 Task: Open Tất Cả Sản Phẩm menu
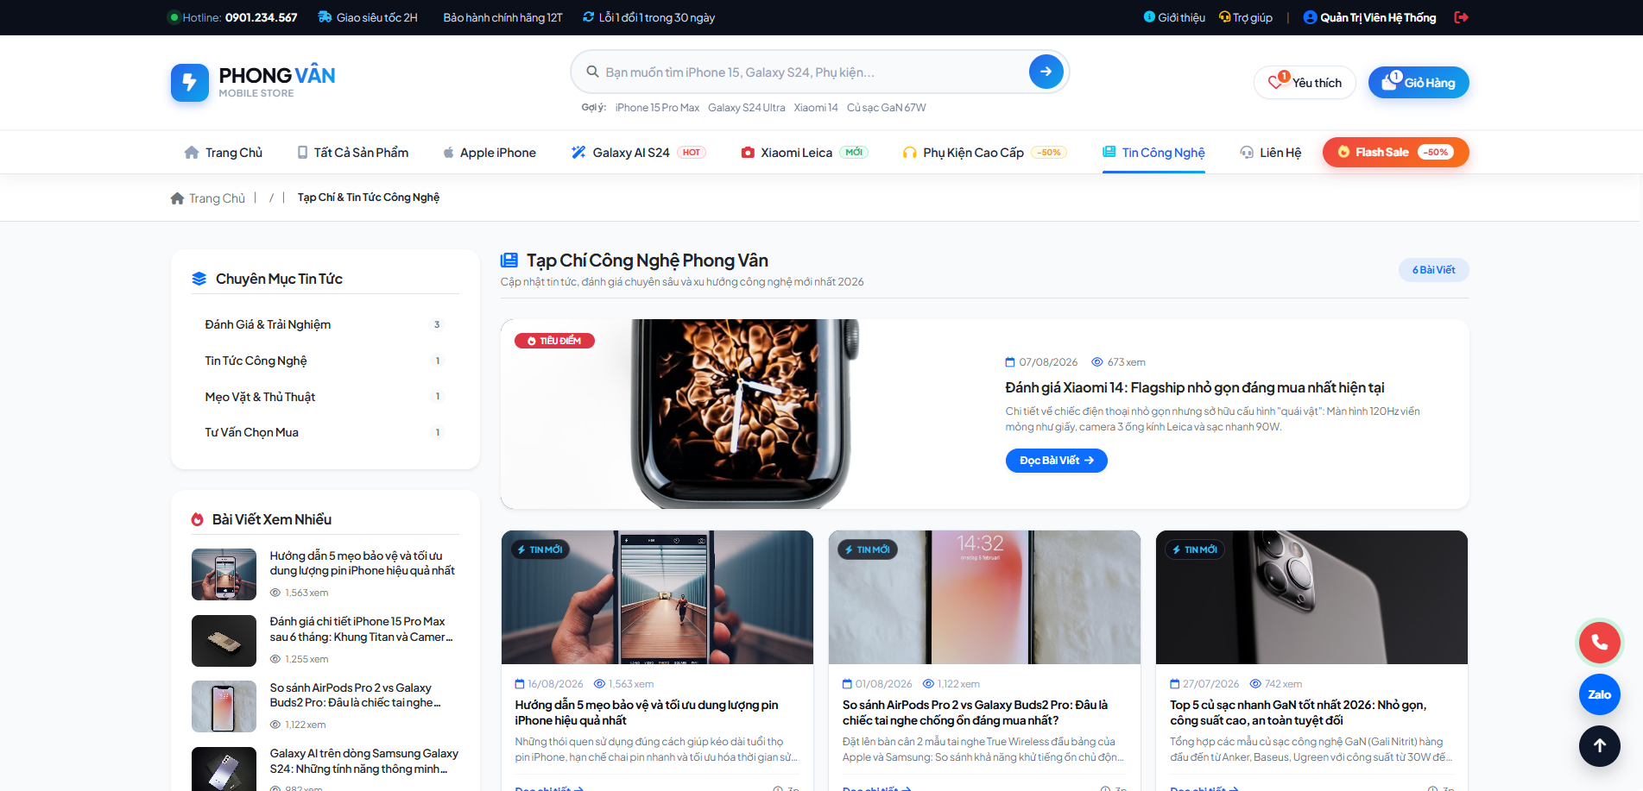(353, 153)
